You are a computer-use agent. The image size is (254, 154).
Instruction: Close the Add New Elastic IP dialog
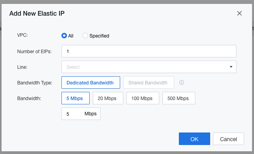pos(240,13)
